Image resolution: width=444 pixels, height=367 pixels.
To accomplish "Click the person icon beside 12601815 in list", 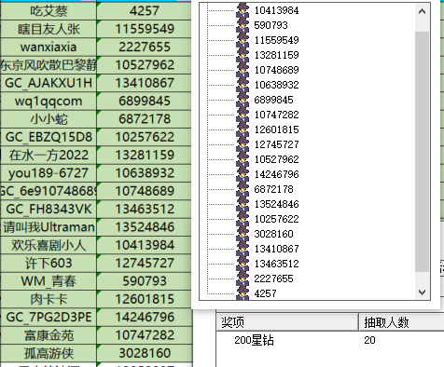I will click(x=243, y=129).
